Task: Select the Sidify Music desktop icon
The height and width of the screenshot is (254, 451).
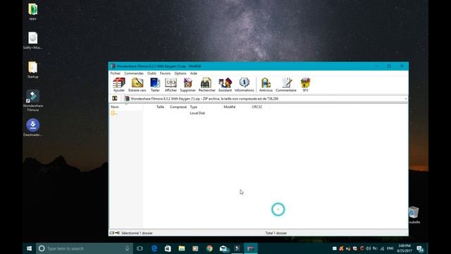Action: (x=33, y=41)
